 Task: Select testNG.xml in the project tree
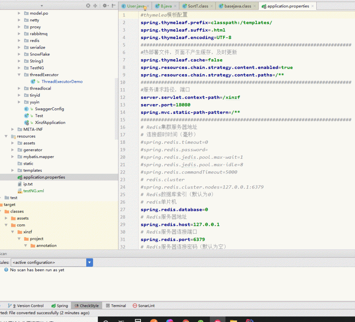(x=33, y=191)
